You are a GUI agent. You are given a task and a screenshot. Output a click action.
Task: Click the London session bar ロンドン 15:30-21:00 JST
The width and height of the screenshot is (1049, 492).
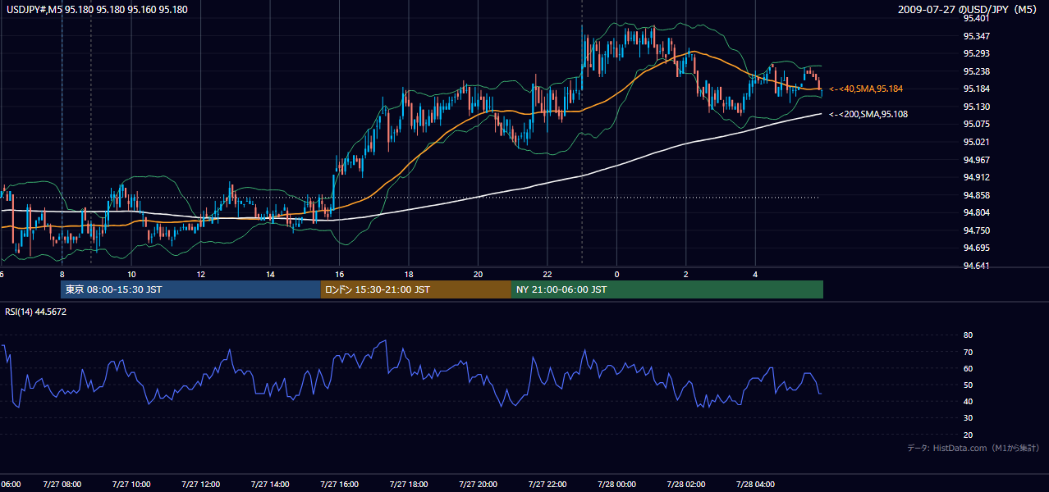click(x=416, y=289)
